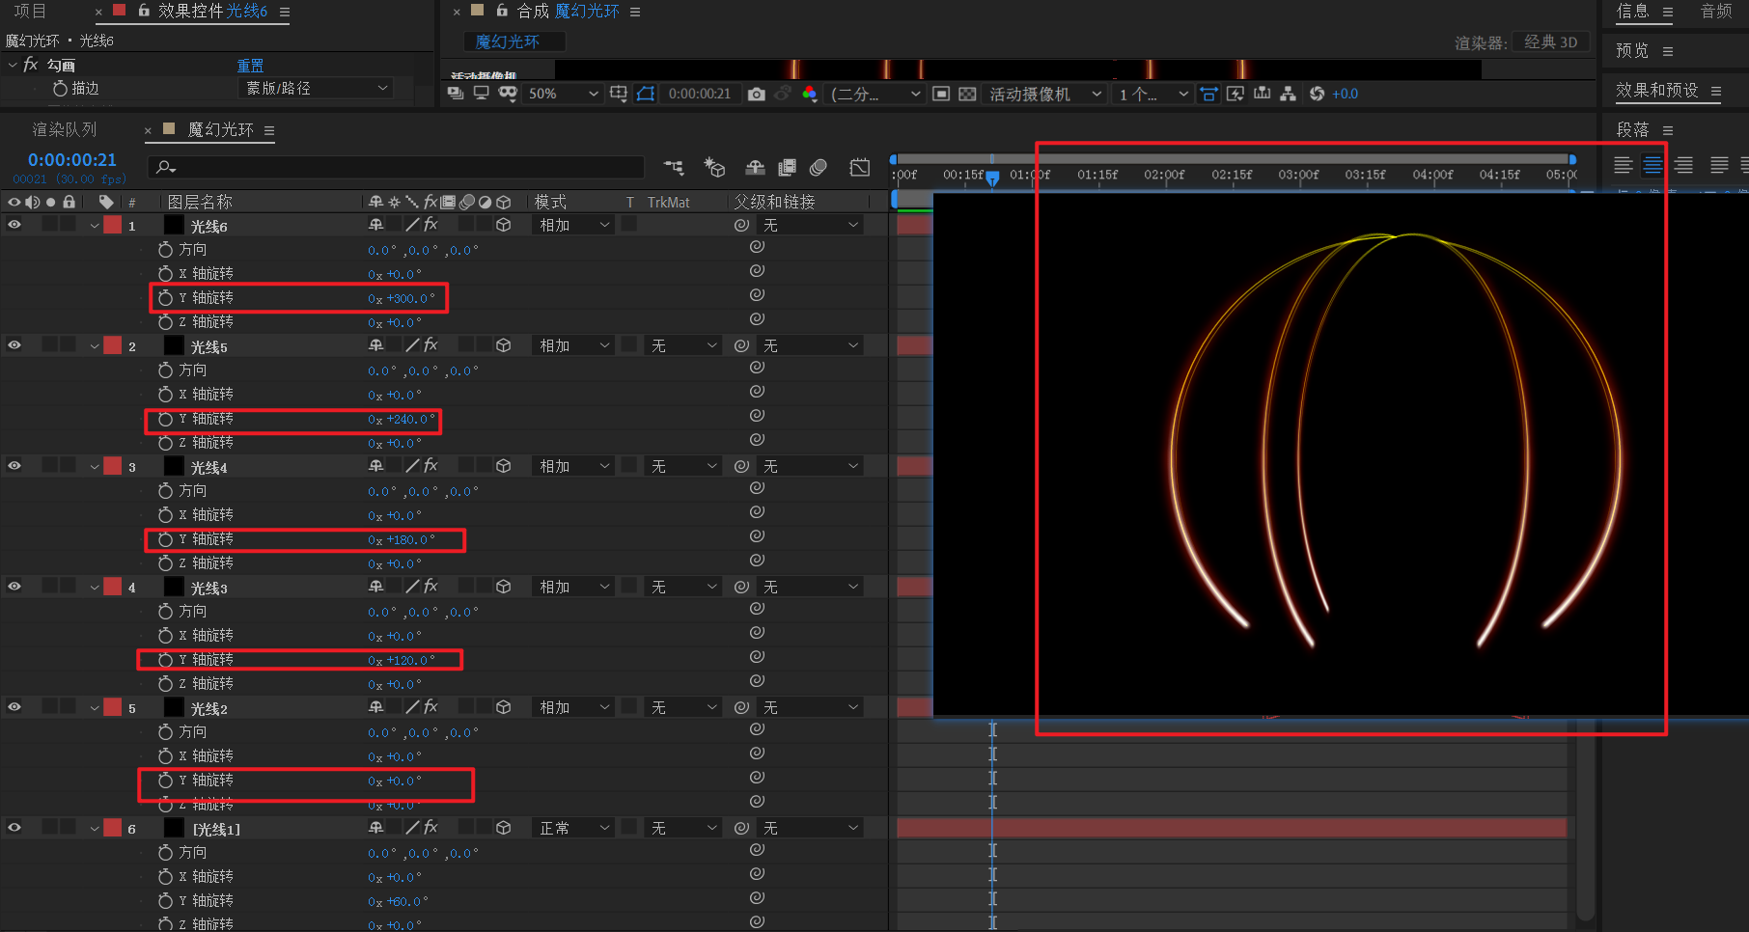Hide the 光线3 layer eye
The height and width of the screenshot is (932, 1749).
tap(14, 587)
